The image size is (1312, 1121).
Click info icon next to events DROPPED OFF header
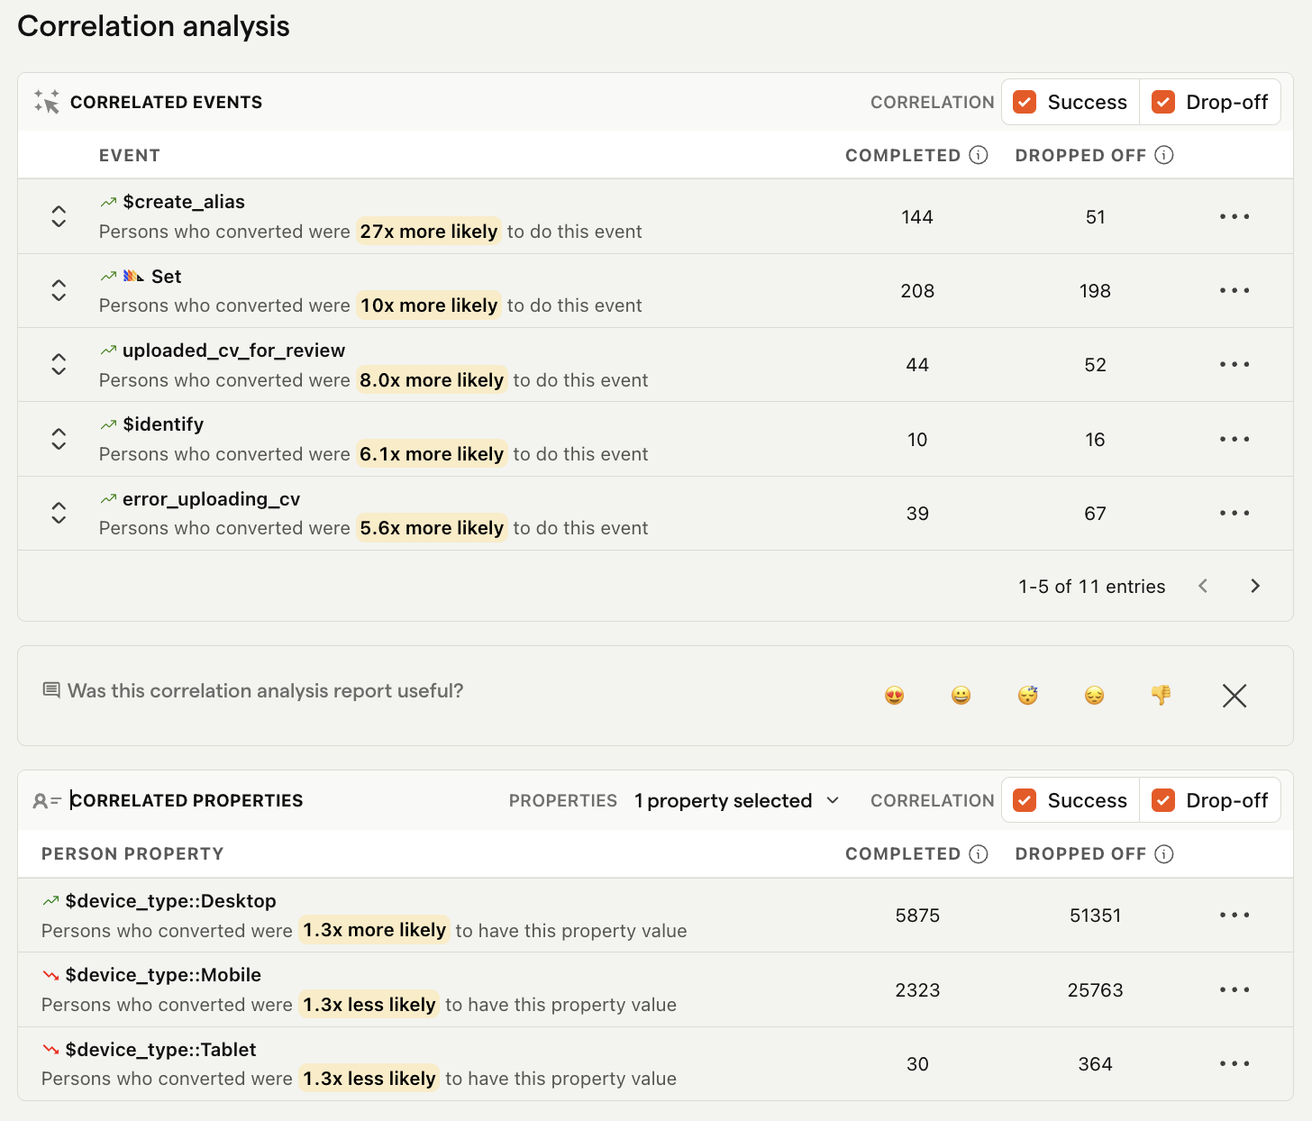coord(1164,155)
